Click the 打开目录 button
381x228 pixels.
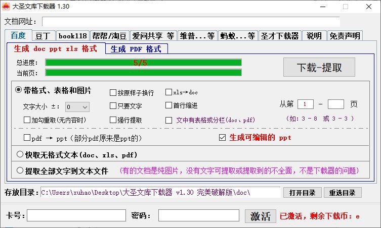click(x=302, y=193)
